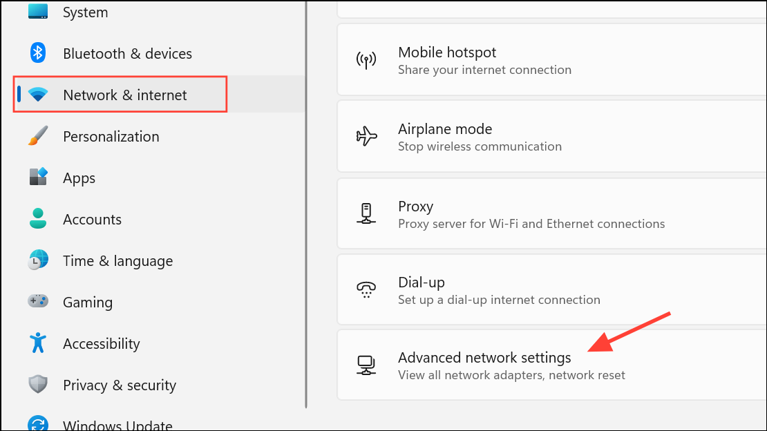This screenshot has width=767, height=431.
Task: Click the Accounts person icon
Action: [38, 219]
